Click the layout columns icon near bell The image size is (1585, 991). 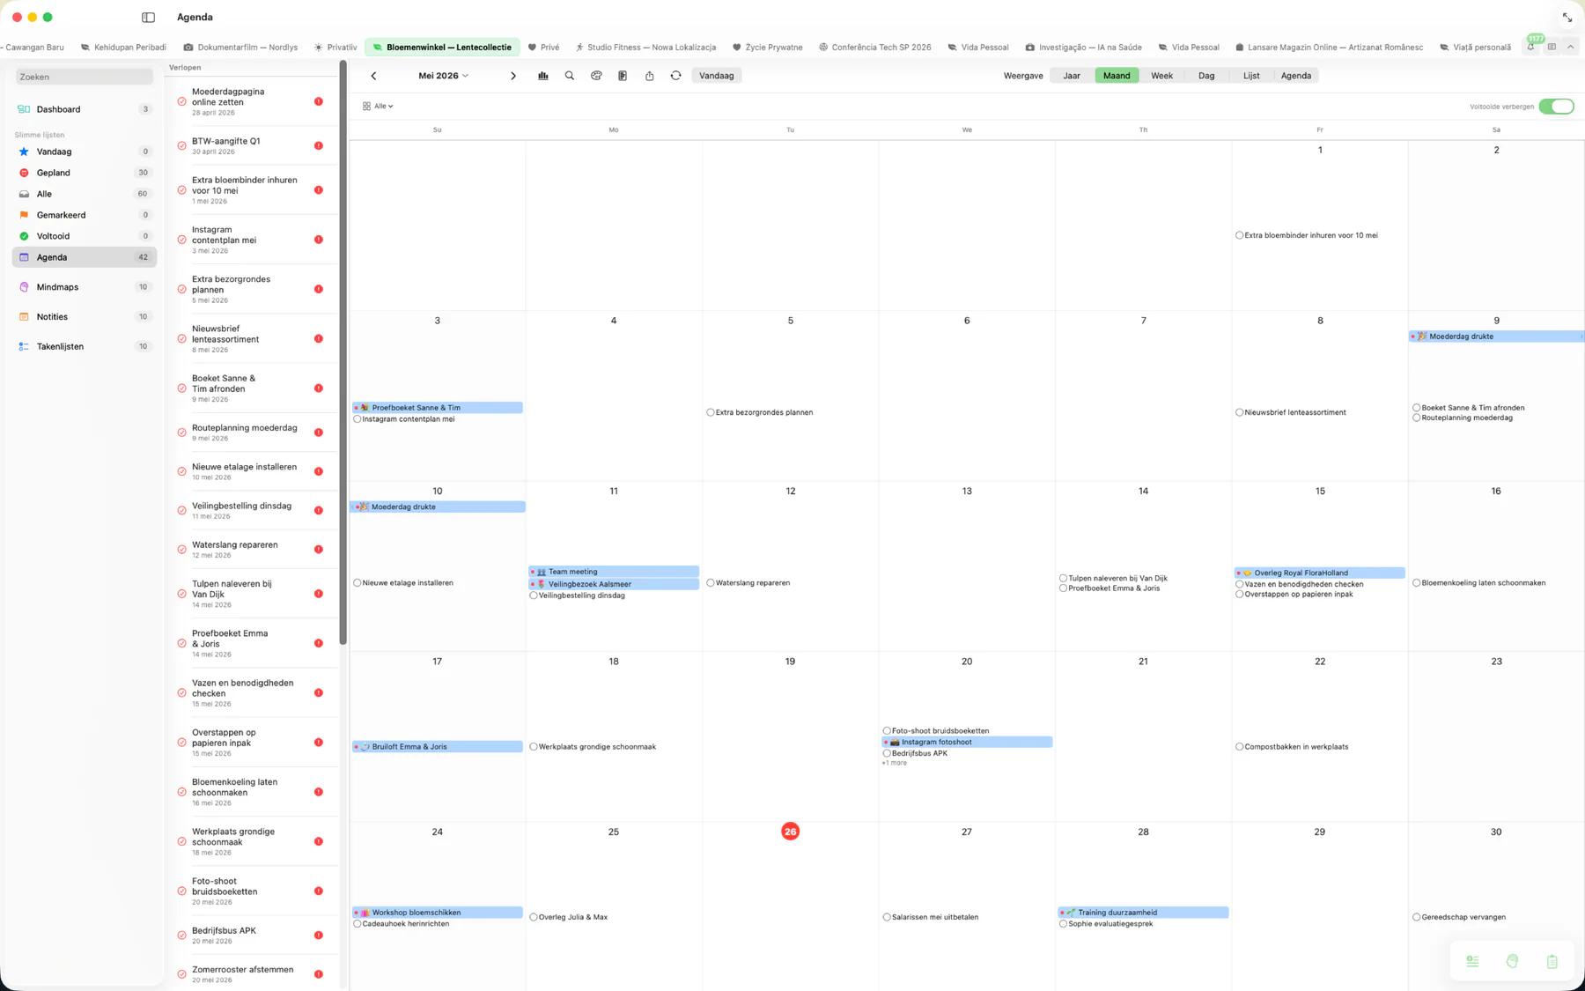point(1552,47)
